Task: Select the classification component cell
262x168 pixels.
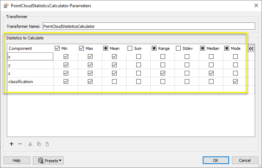Action: (x=30, y=82)
